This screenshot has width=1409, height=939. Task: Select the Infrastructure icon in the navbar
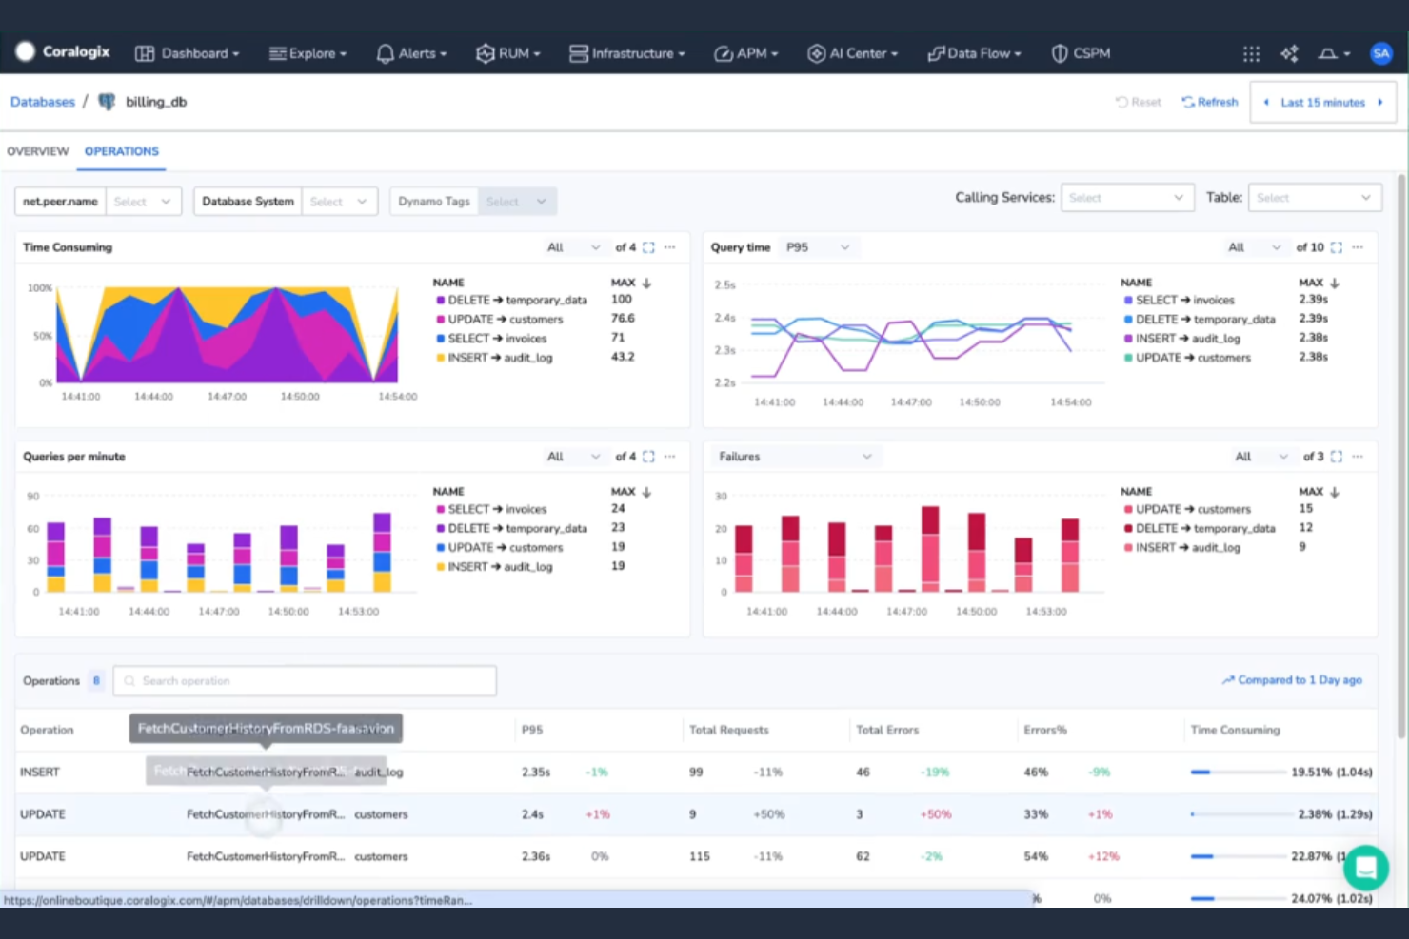point(578,53)
